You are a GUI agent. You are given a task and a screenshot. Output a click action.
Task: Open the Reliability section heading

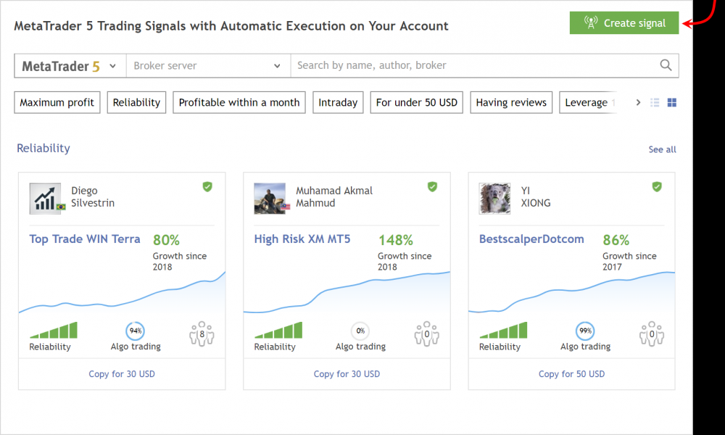click(43, 149)
